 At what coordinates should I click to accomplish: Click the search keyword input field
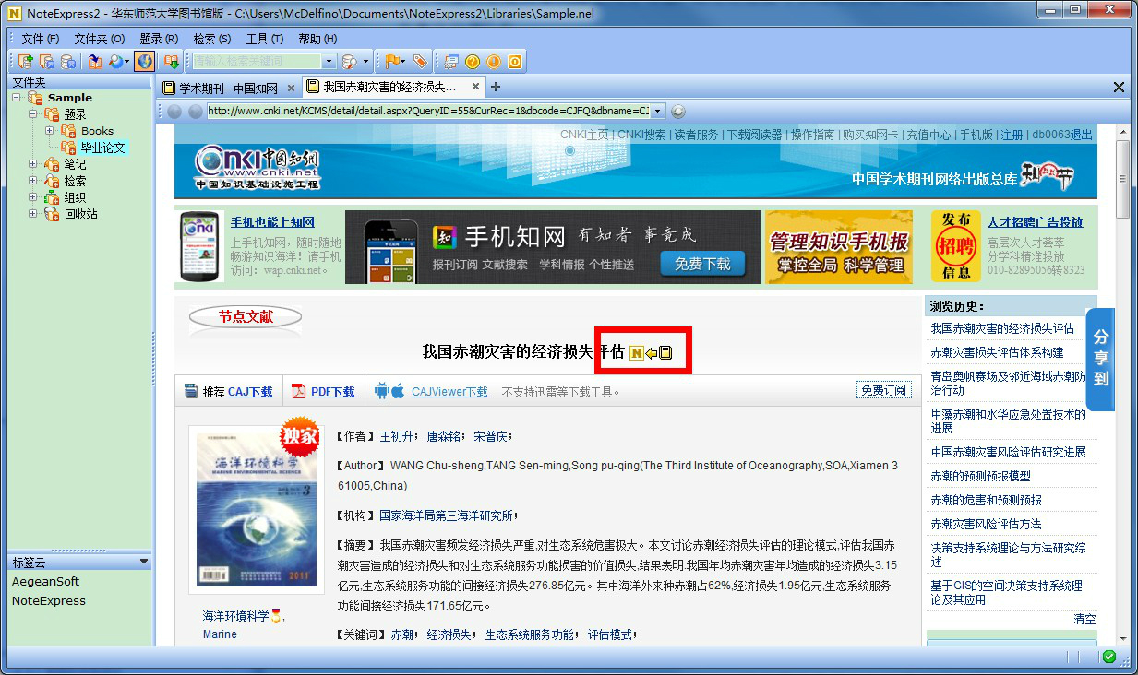pos(256,62)
